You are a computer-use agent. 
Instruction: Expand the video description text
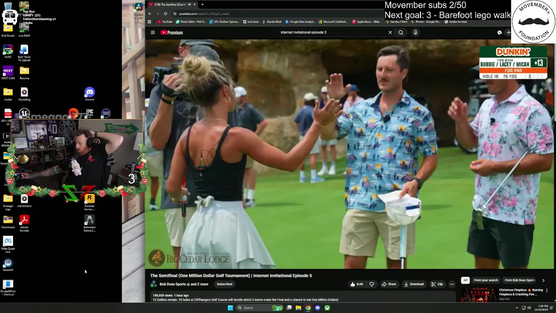click(x=245, y=300)
